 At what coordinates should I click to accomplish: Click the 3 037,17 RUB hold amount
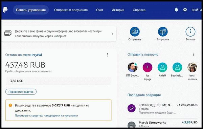[61, 105]
